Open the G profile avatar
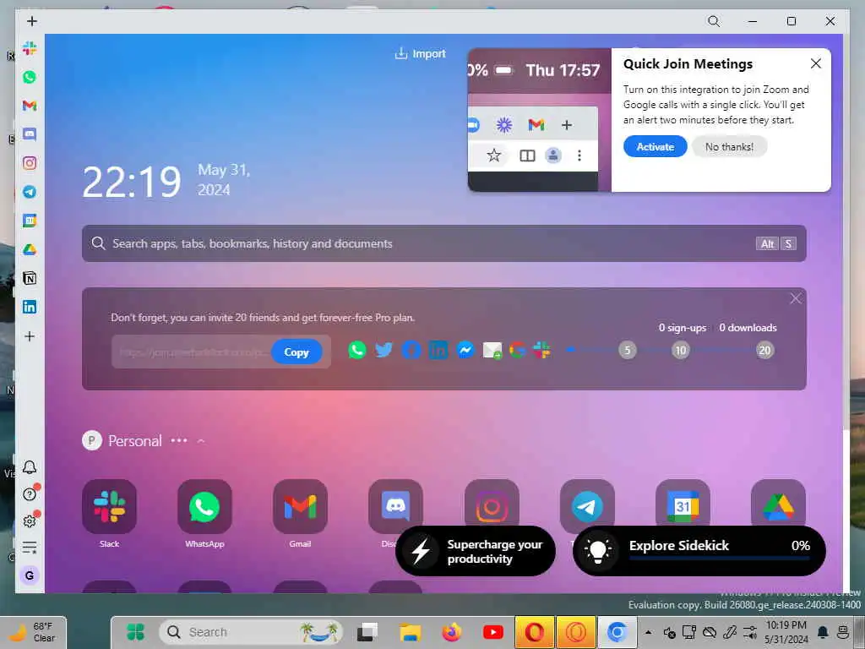 pos(30,575)
